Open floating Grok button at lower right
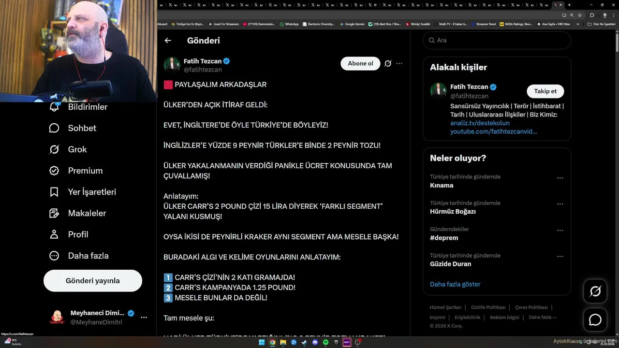The height and width of the screenshot is (348, 619). pos(595,291)
